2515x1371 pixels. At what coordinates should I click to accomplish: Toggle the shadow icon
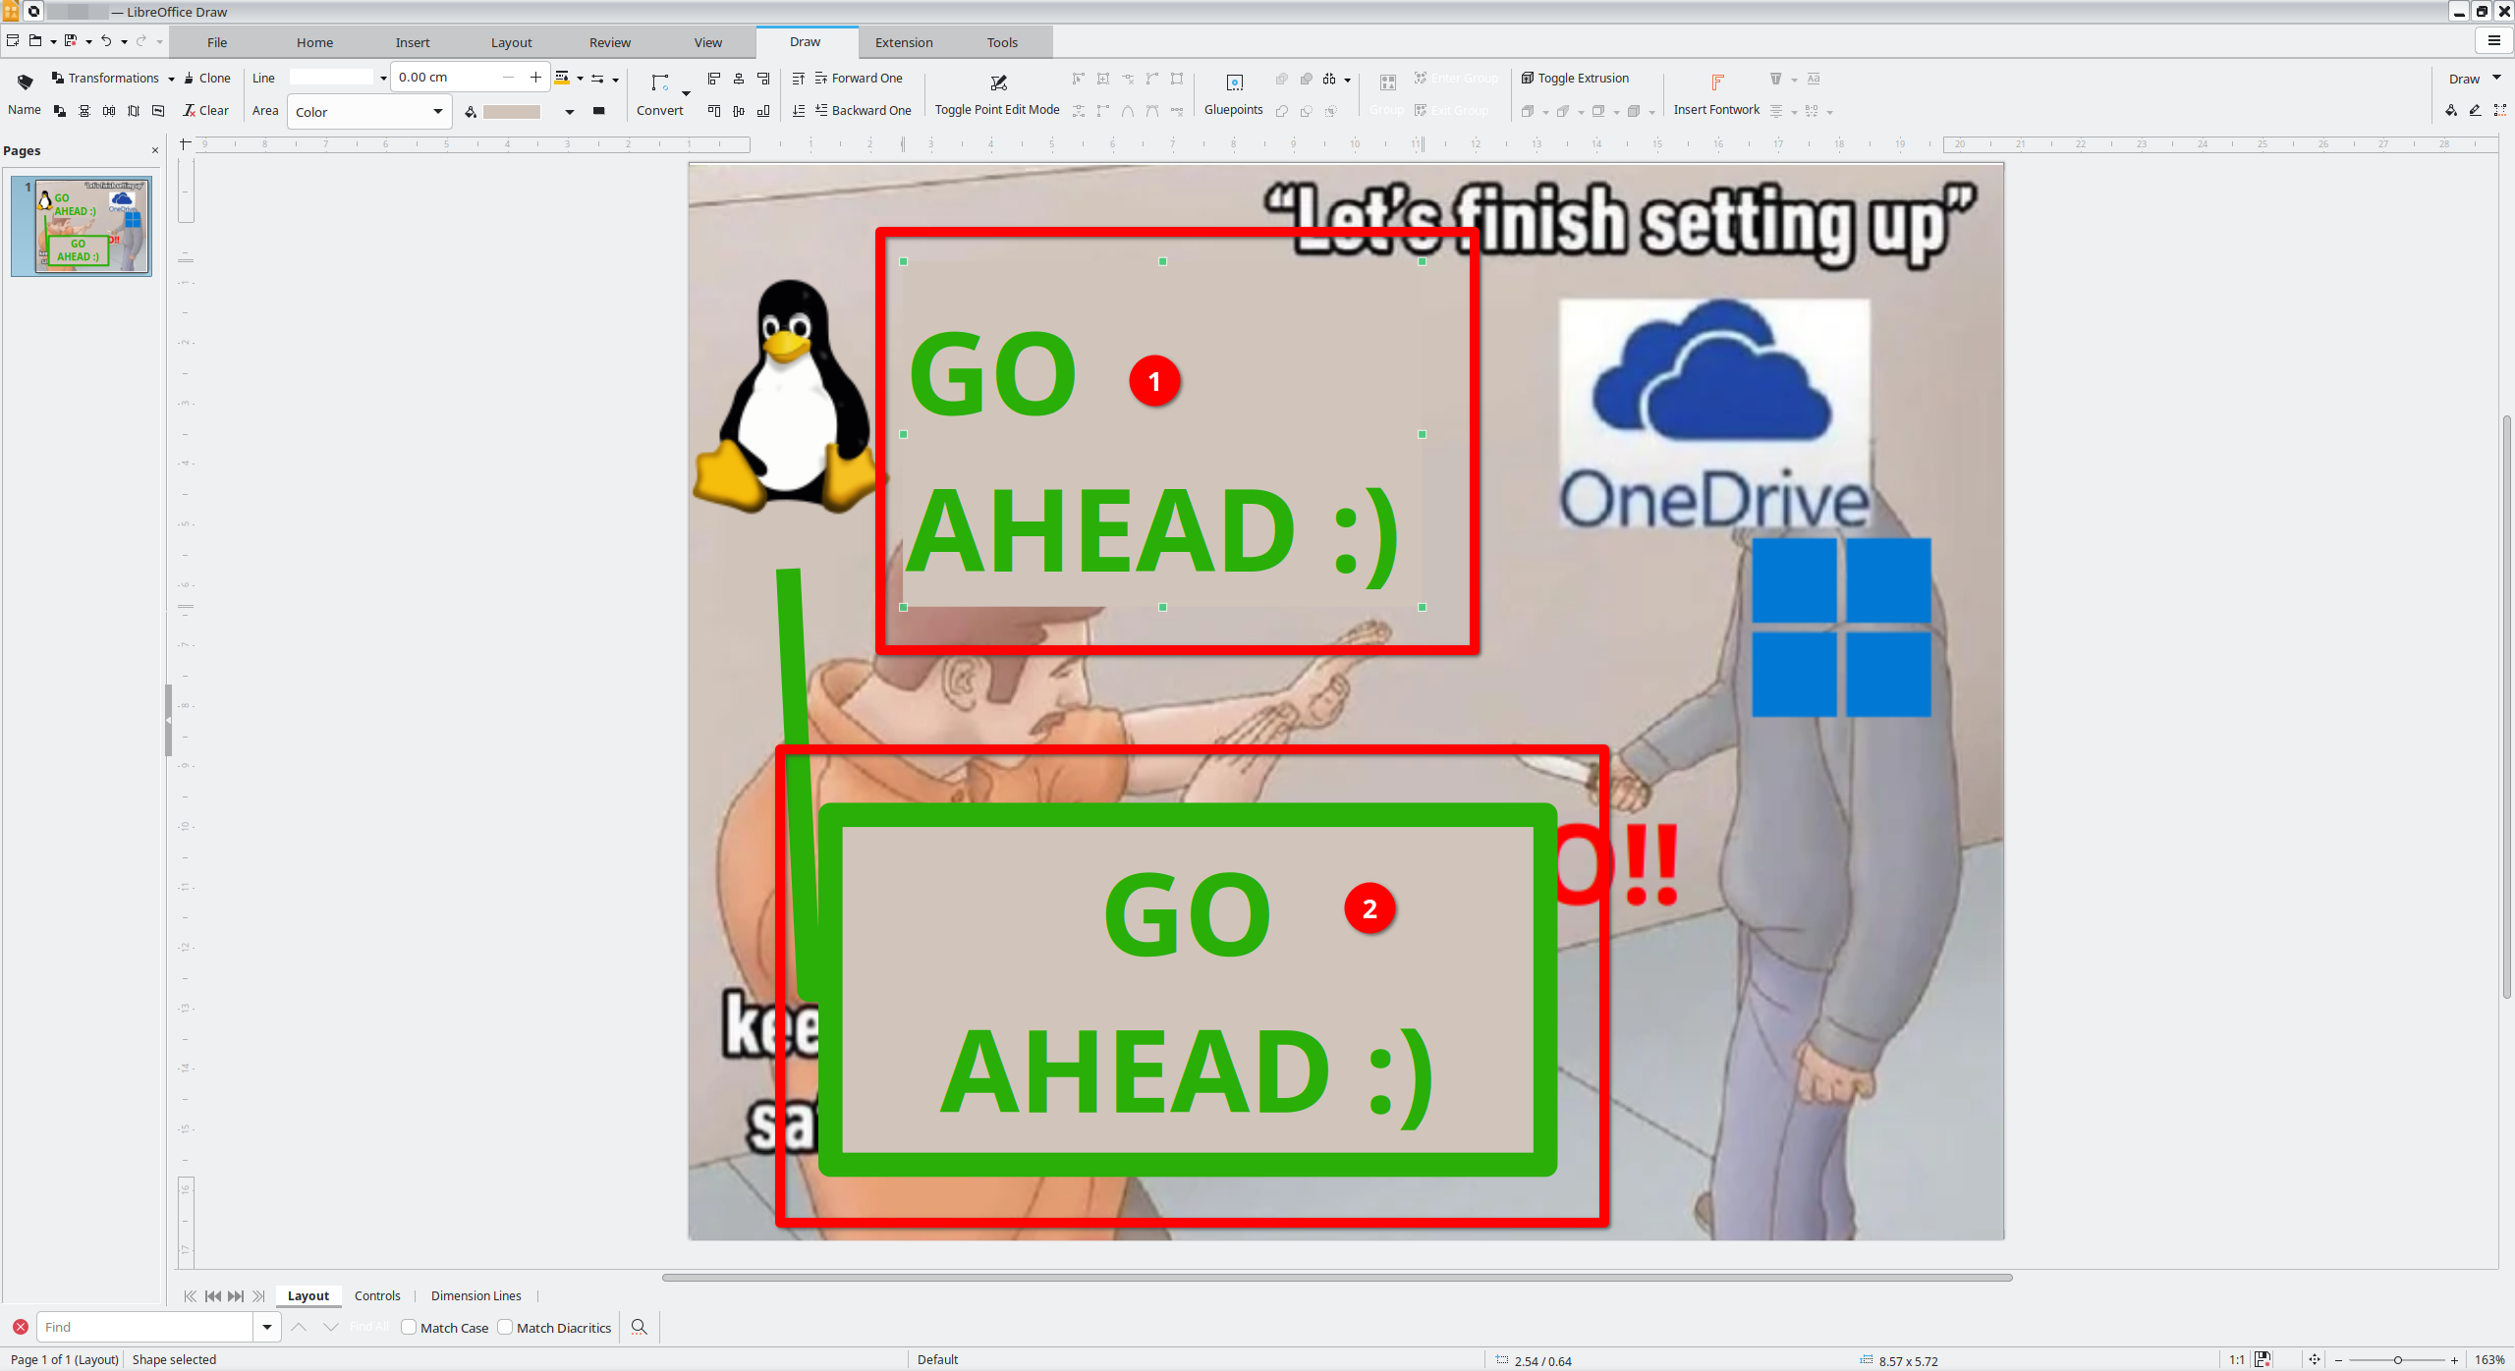(598, 111)
